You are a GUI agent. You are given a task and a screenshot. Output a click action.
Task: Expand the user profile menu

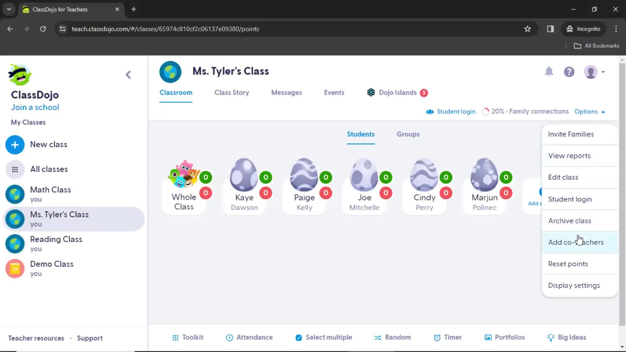[x=595, y=72]
